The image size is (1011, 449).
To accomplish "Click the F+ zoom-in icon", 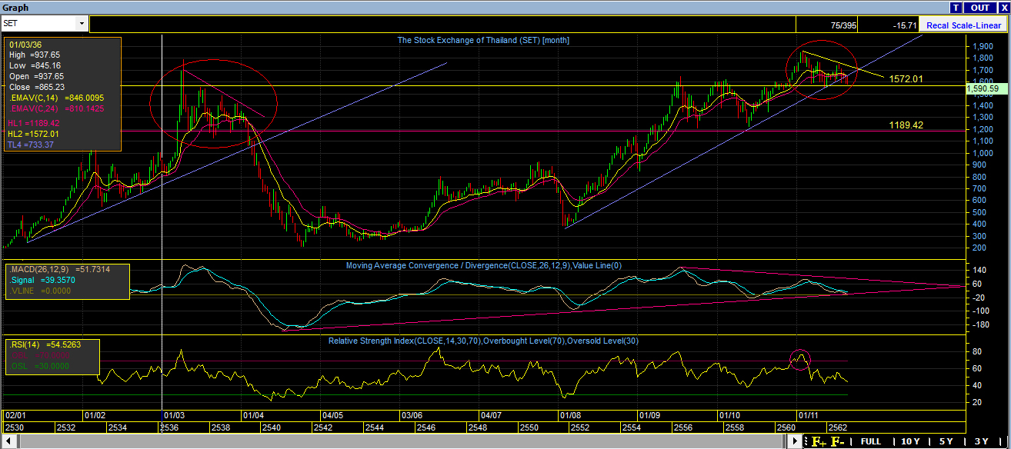I will (x=819, y=441).
